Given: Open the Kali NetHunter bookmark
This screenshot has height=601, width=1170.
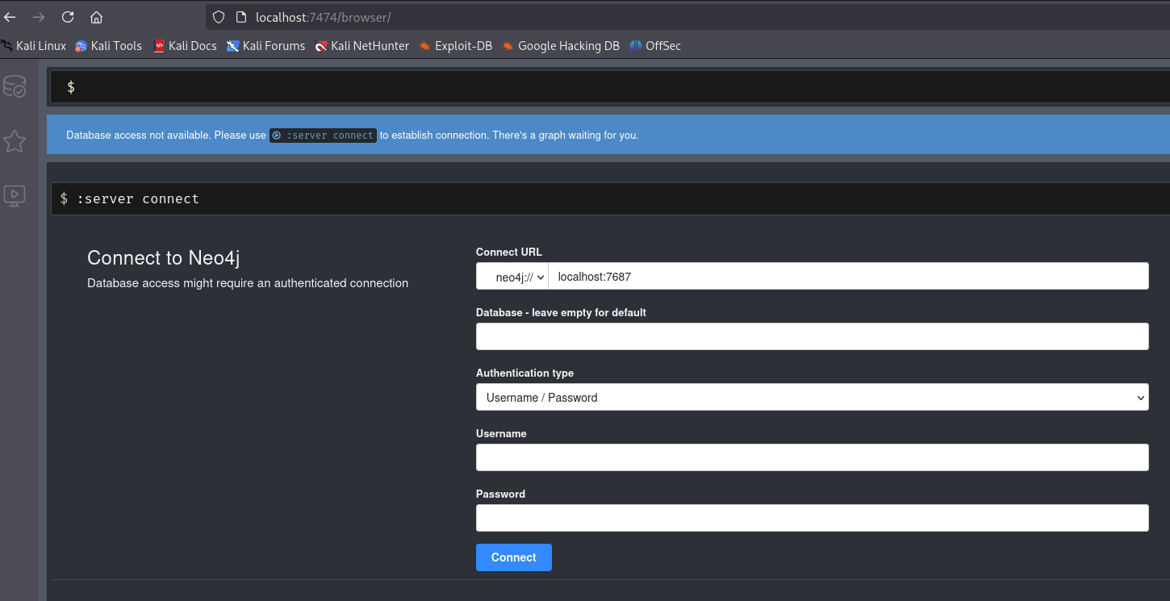Looking at the screenshot, I should click(x=362, y=46).
